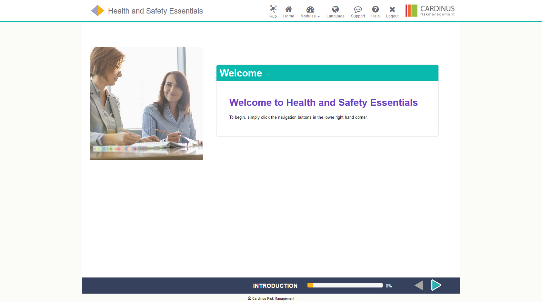The image size is (542, 302).
Task: Click the INTRODUCTION section label
Action: [x=275, y=286]
